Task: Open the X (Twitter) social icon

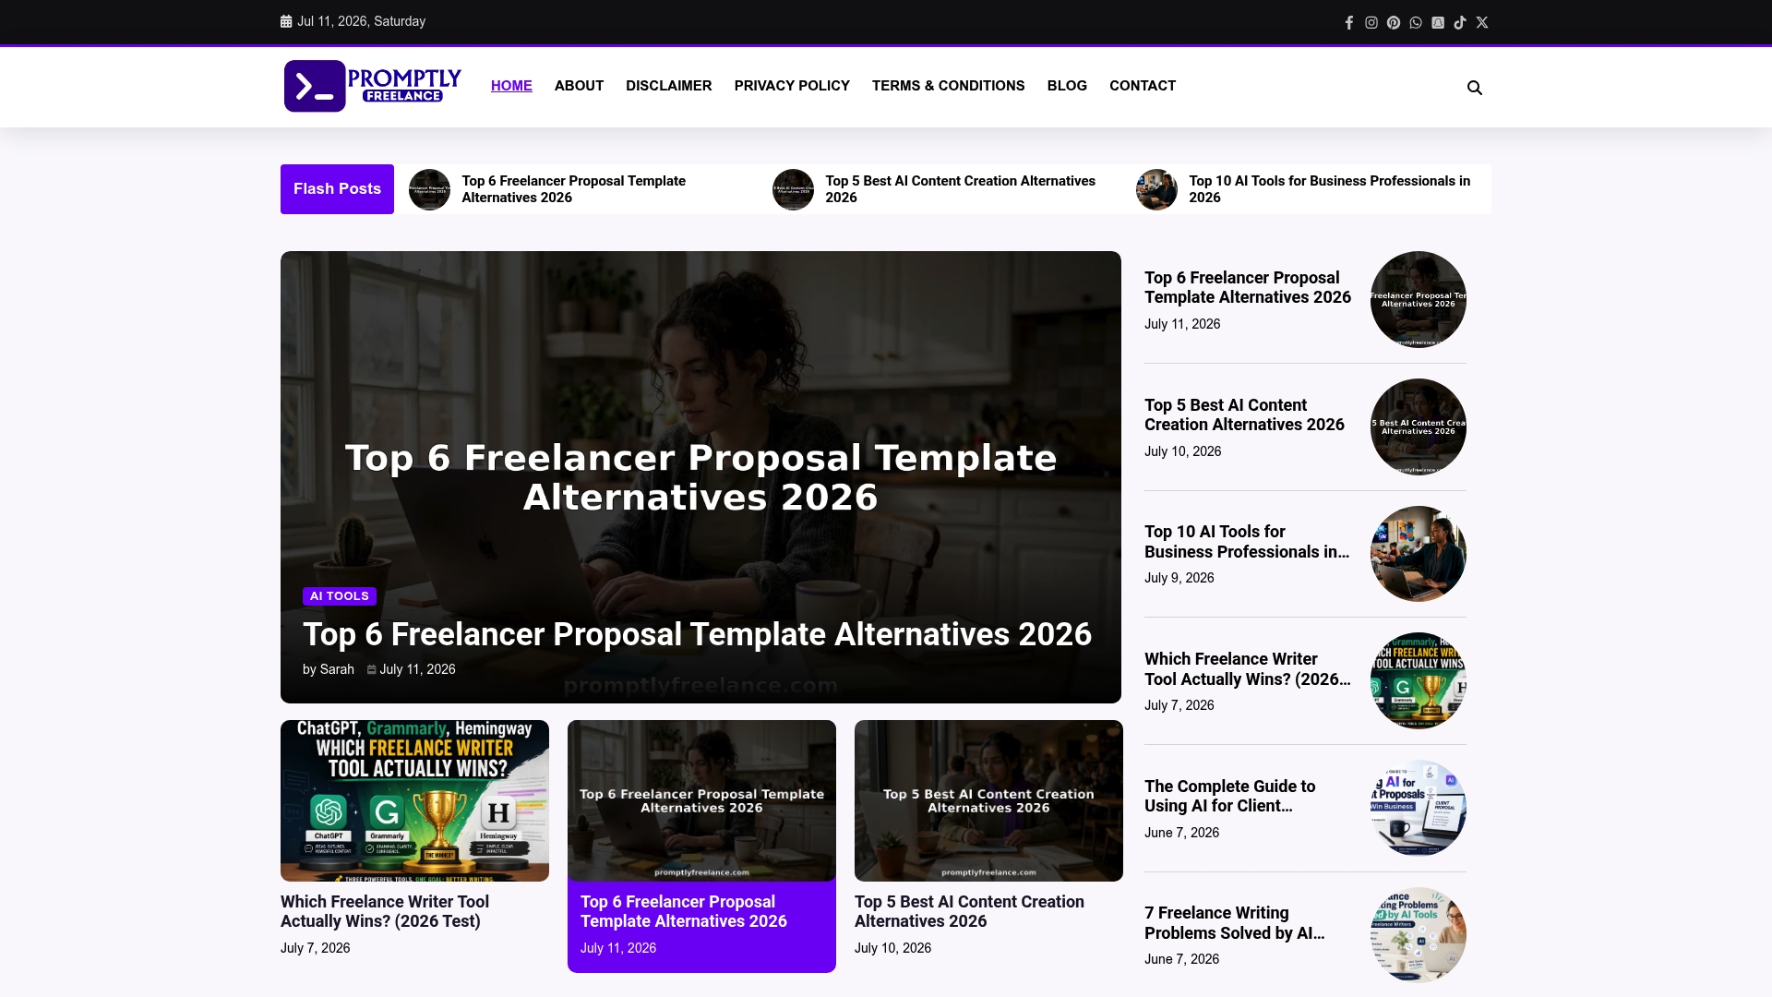Action: pyautogui.click(x=1482, y=22)
